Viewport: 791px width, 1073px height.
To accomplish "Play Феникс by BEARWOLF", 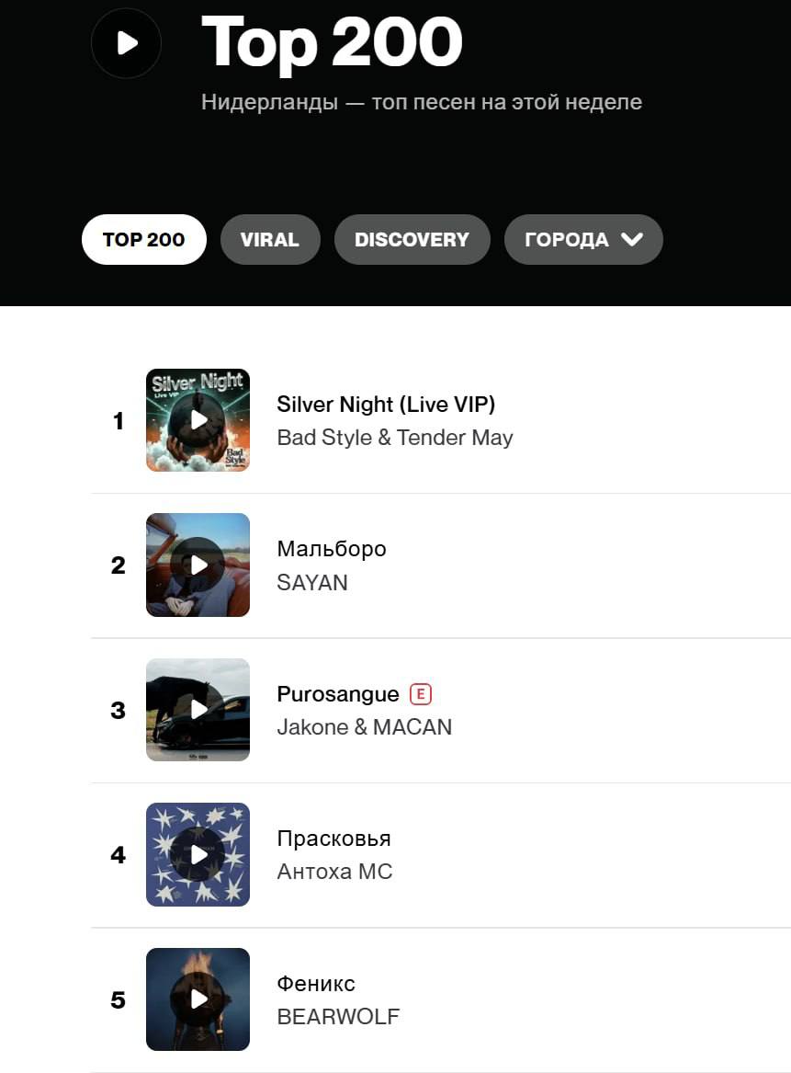I will coord(198,999).
